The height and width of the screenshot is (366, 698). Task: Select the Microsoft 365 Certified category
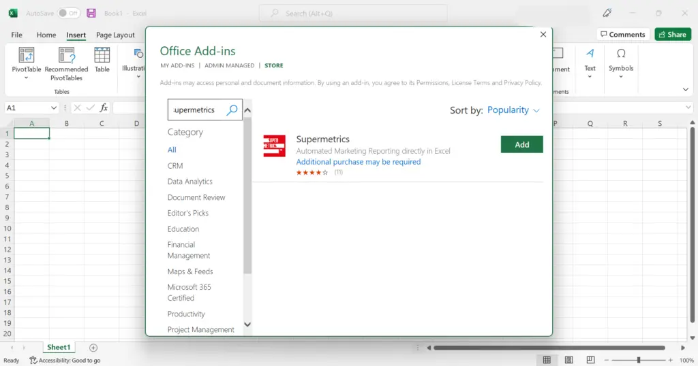point(189,293)
